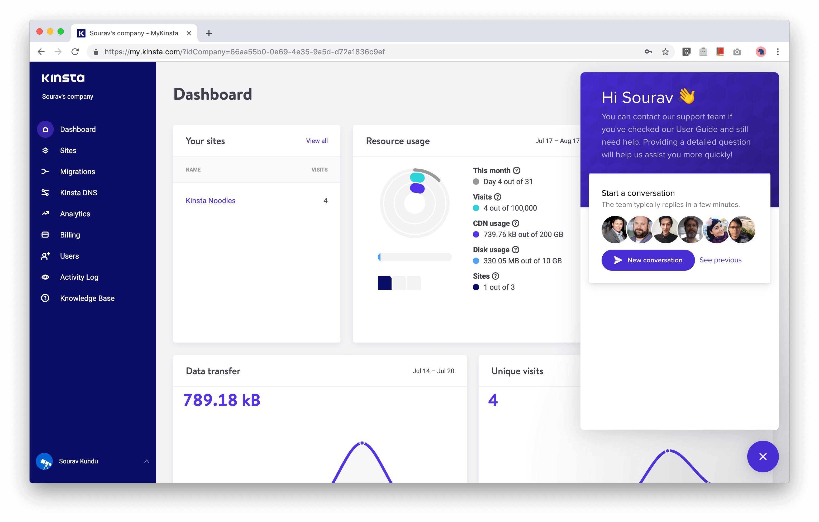Click the red bookmark extension icon

[720, 52]
